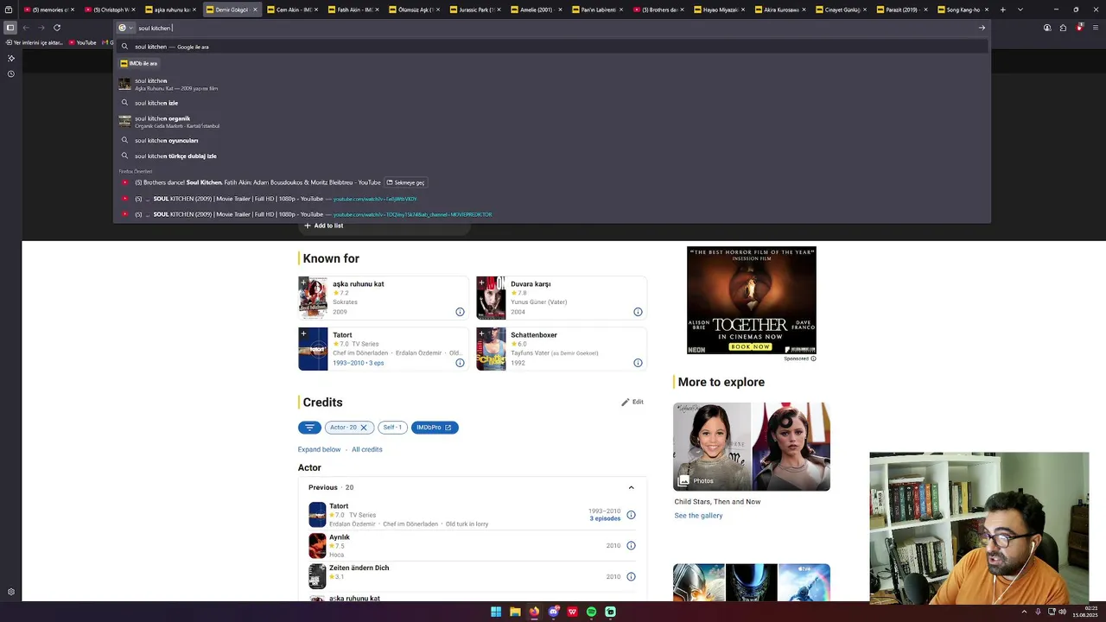Viewport: 1106px width, 622px height.
Task: Click the Credits 'Edit' pencil button
Action: pyautogui.click(x=632, y=402)
